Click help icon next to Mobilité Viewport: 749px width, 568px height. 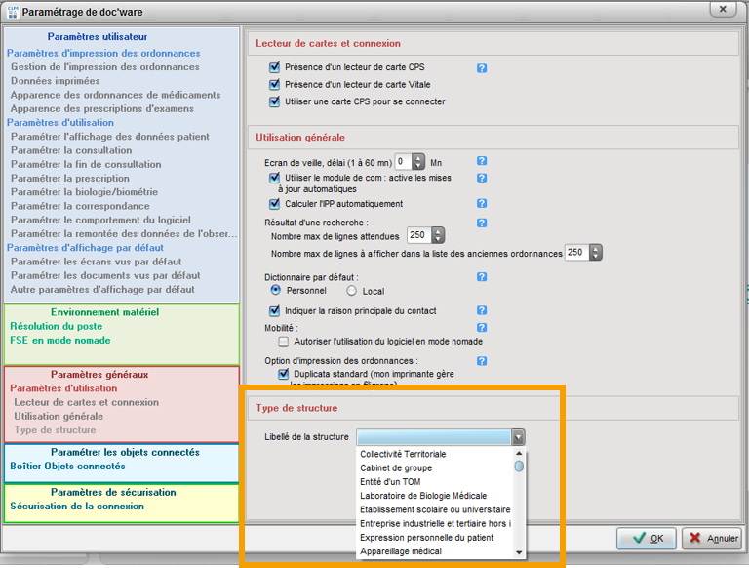(482, 328)
